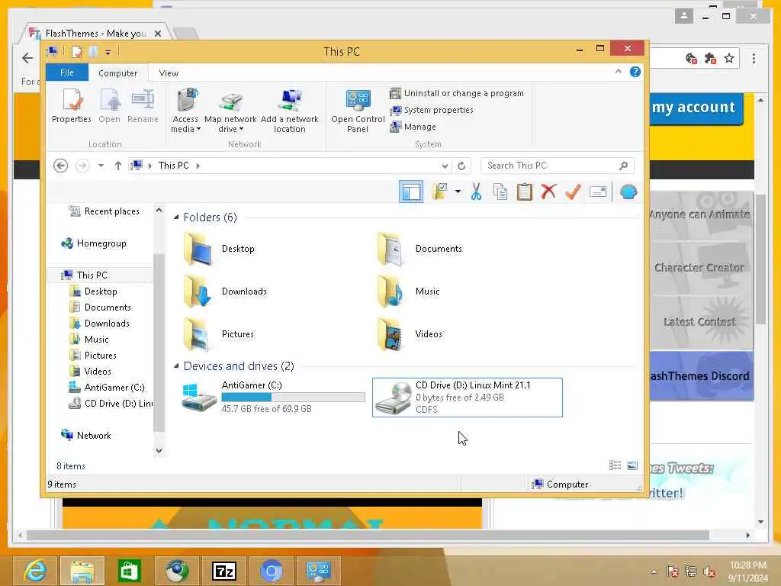This screenshot has height=586, width=781.
Task: Click AntiGamer (C:) disk usage bar
Action: (294, 397)
